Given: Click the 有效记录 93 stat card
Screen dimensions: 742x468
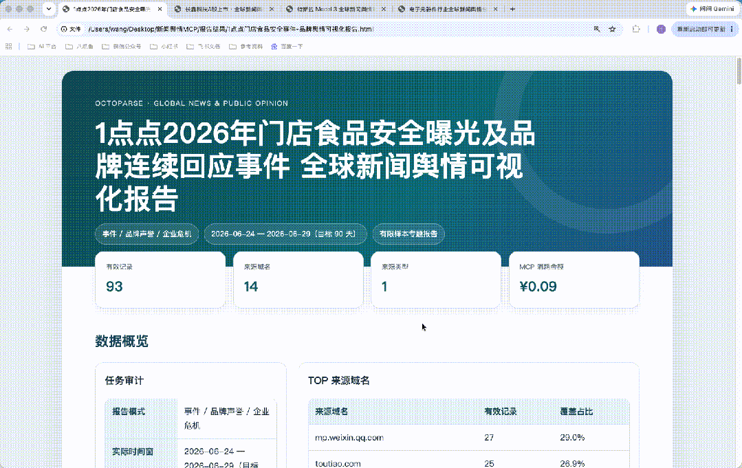Looking at the screenshot, I should pos(160,280).
